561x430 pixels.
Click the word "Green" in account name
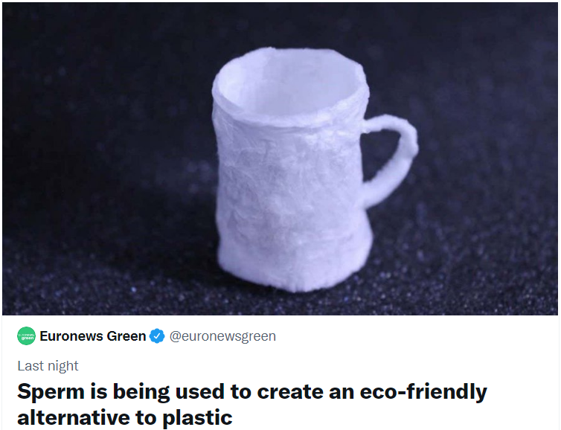[126, 336]
